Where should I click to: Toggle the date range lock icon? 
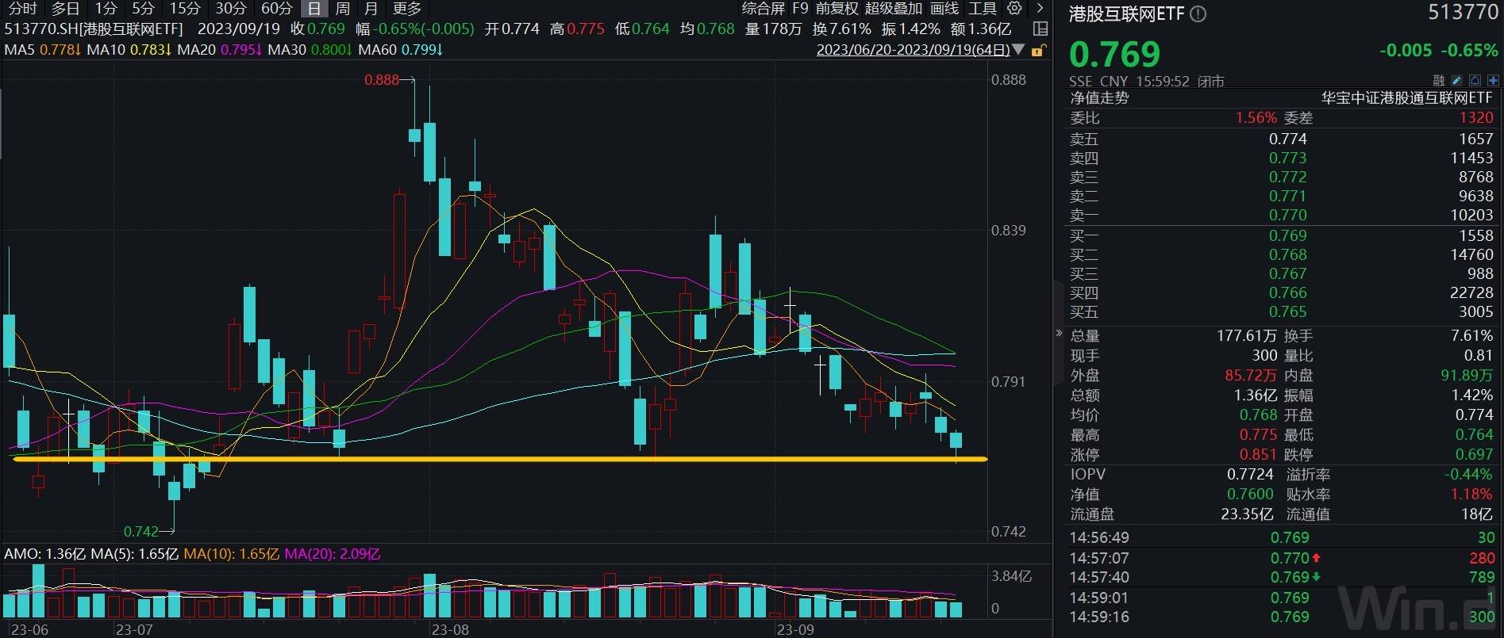click(x=1037, y=50)
